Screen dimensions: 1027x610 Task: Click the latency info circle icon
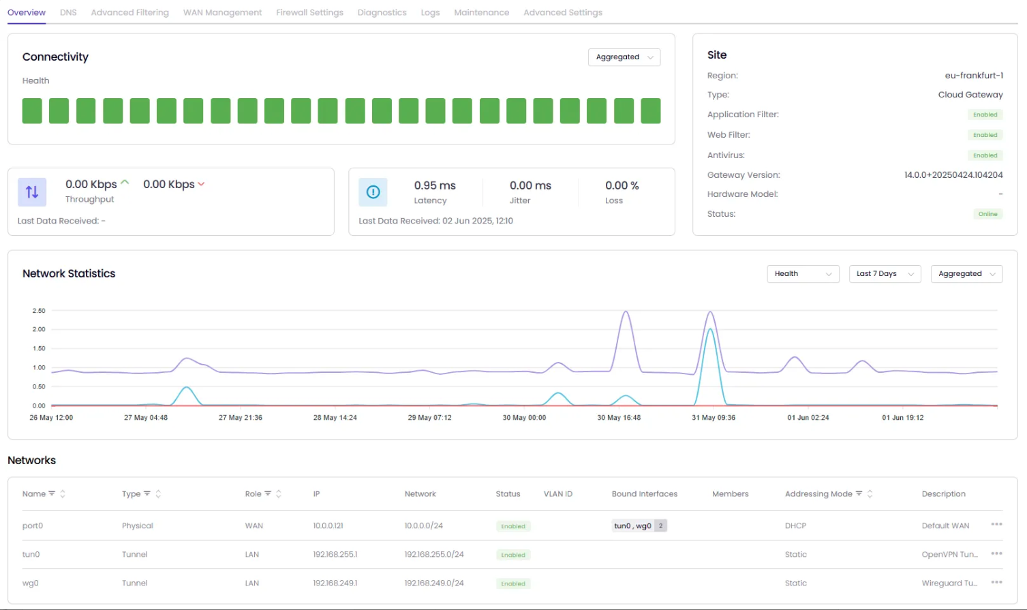coord(373,192)
